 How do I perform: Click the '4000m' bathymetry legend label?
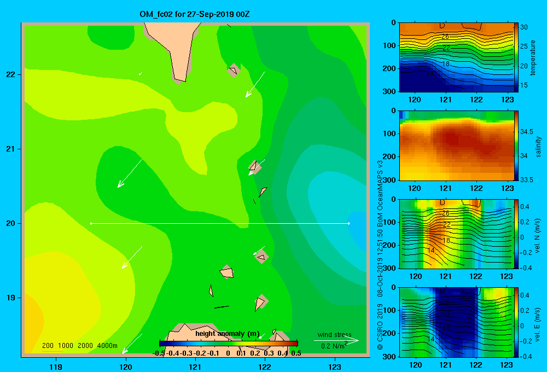(x=107, y=346)
